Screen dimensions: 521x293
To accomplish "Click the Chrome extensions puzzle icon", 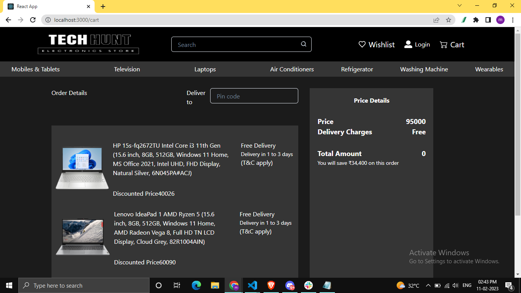I will pyautogui.click(x=476, y=19).
